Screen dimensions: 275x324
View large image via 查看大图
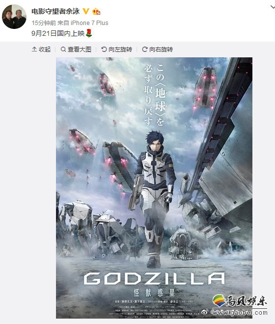pyautogui.click(x=76, y=49)
